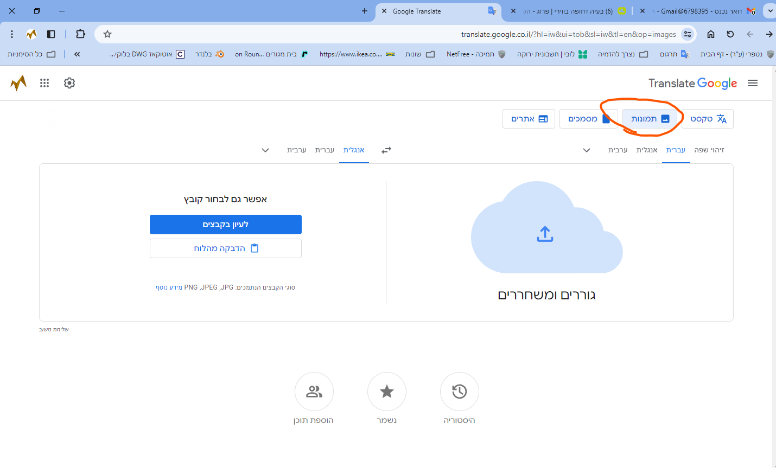Open the Google apps grid
The image size is (776, 468).
tap(44, 83)
